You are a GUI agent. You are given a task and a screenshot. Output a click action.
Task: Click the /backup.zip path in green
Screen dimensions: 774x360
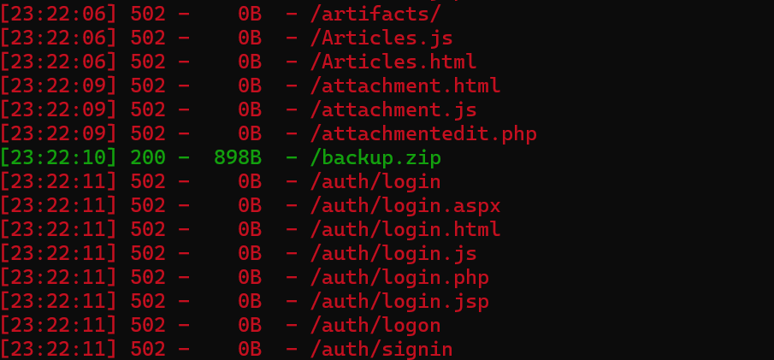(375, 158)
